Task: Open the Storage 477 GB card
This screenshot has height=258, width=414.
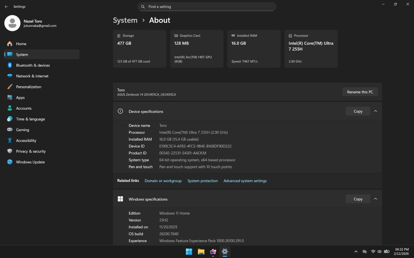Action: [140, 49]
